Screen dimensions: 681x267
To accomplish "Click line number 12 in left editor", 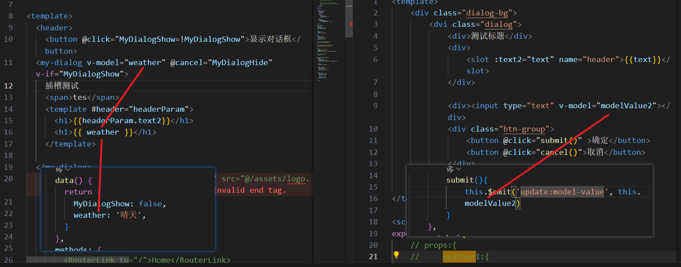I will [x=8, y=85].
